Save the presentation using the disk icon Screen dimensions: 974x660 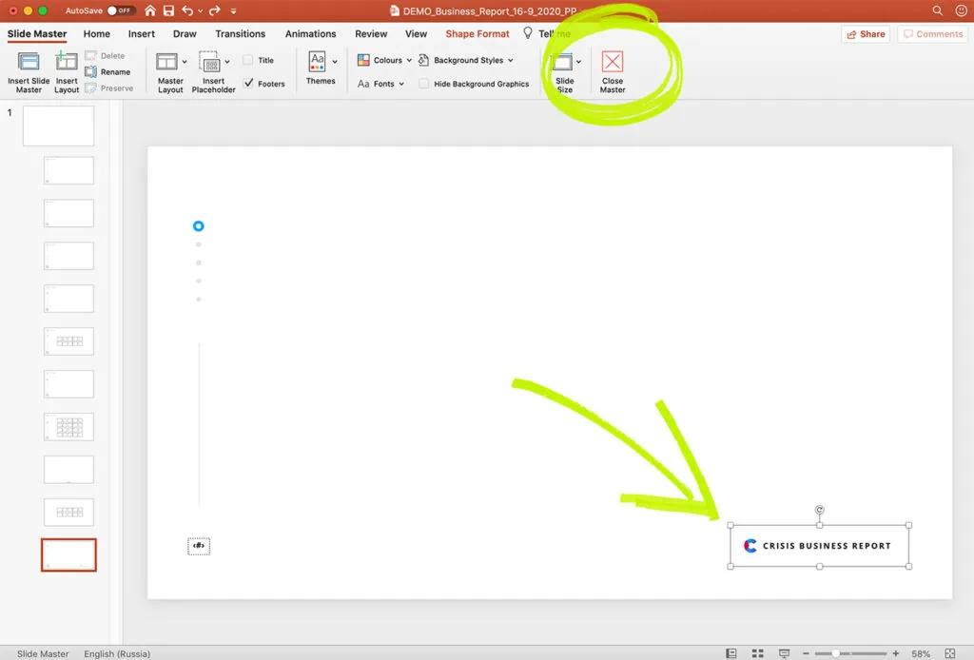pyautogui.click(x=168, y=10)
